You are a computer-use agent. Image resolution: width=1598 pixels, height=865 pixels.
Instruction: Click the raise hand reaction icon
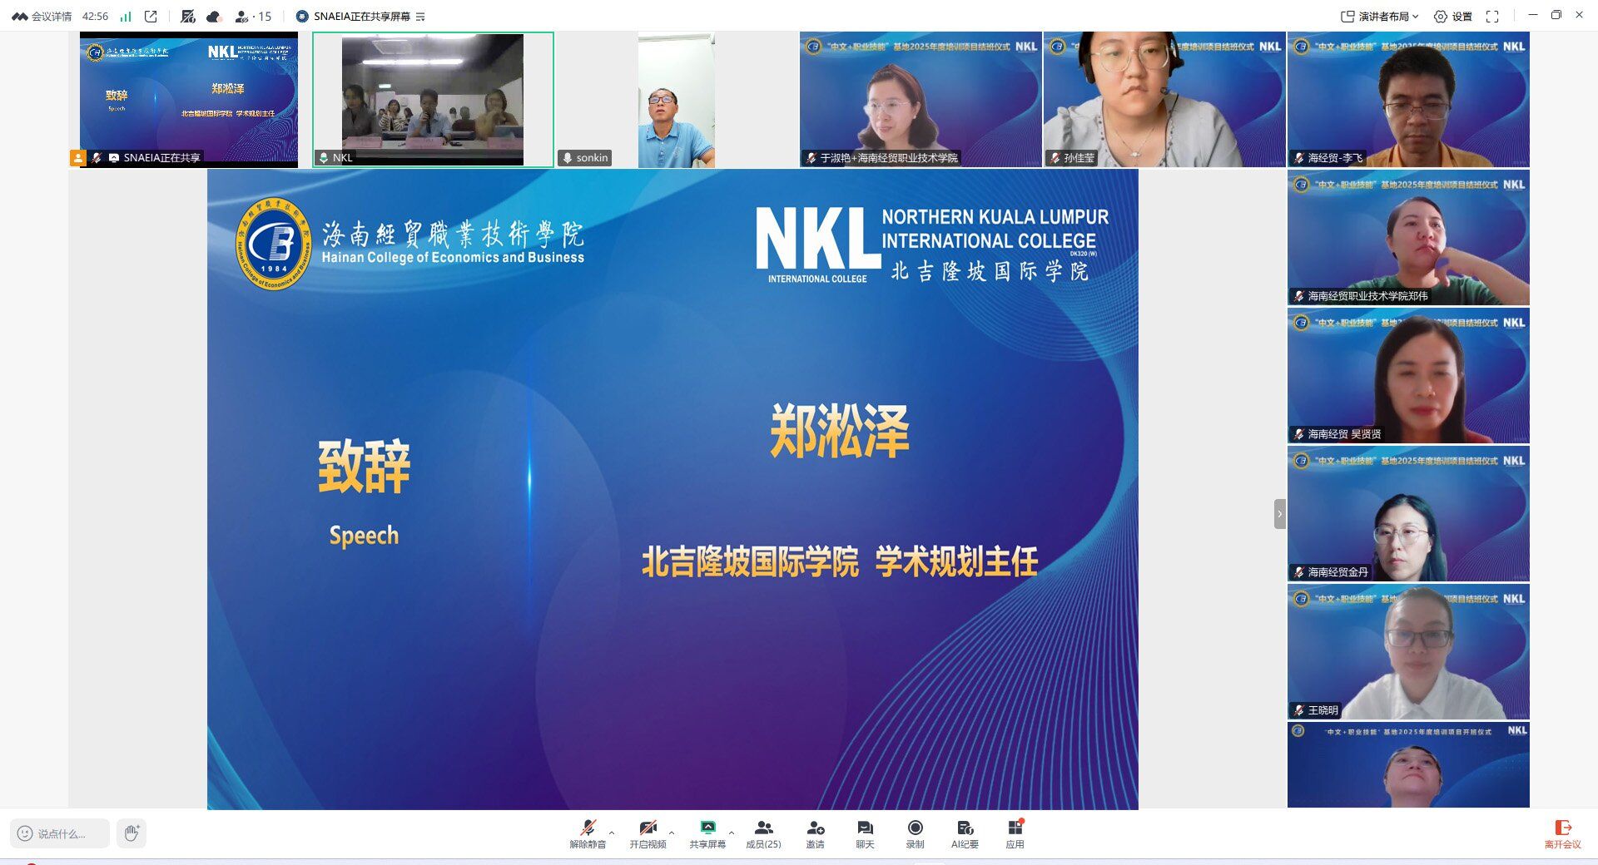click(x=132, y=833)
